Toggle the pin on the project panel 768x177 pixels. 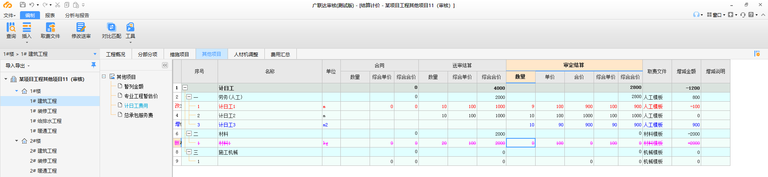(x=94, y=65)
